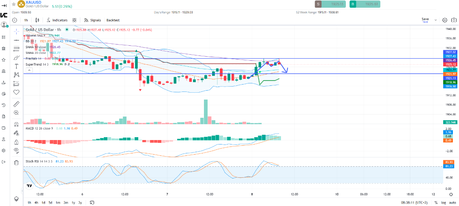459x206 pixels.
Task: Click the trash can remove drawings icon
Action: coord(16,163)
